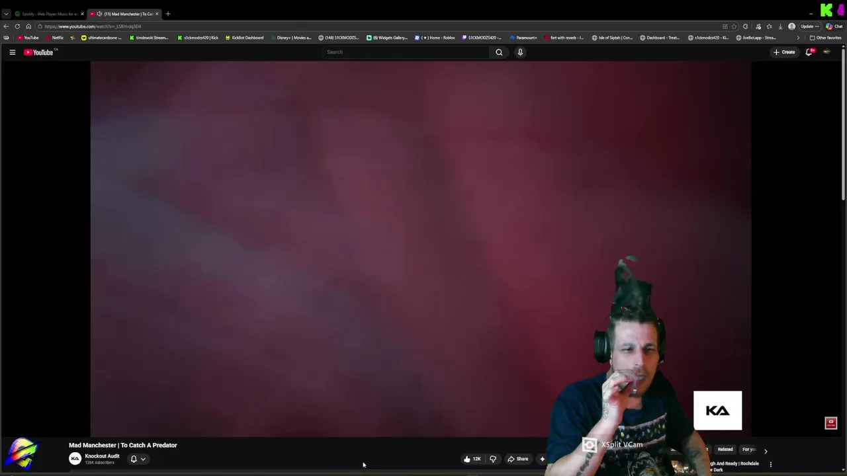Open the more options dots on Rochdale video
This screenshot has width=847, height=476.
click(770, 464)
